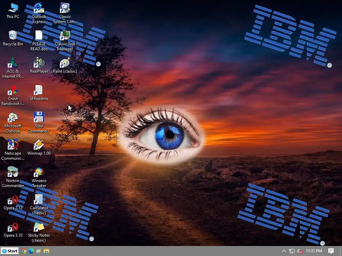The image size is (342, 256).
Task: Select the Paint (classic) shortcut
Action: tap(65, 66)
